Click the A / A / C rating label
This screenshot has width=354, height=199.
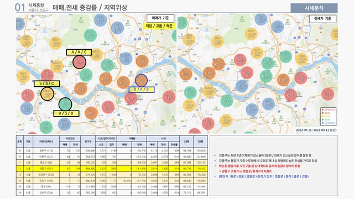[79, 52]
